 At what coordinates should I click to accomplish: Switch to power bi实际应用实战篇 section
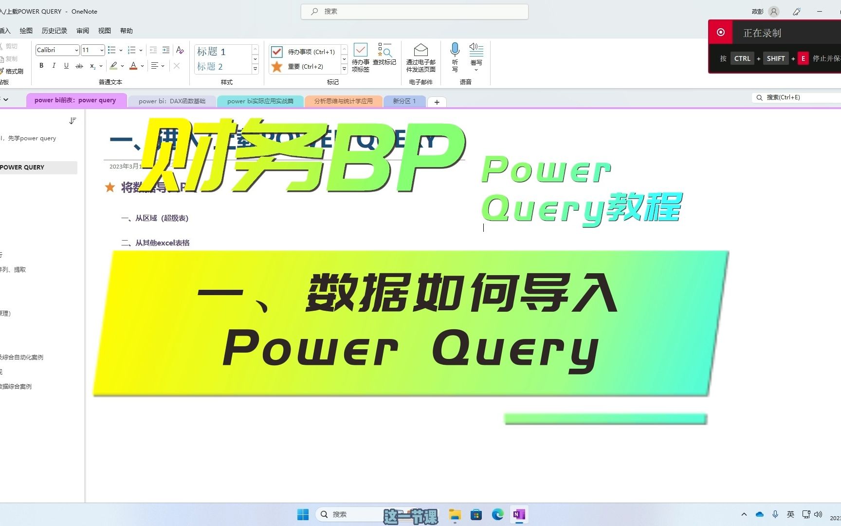click(x=260, y=101)
